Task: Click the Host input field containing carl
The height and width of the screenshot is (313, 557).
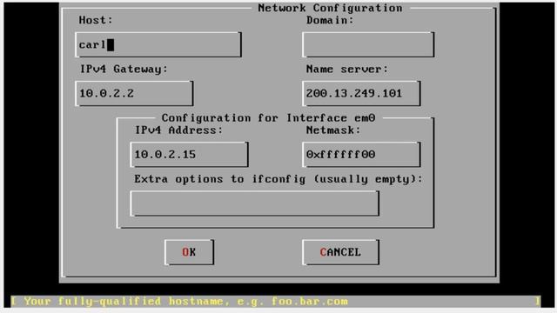Action: point(158,44)
